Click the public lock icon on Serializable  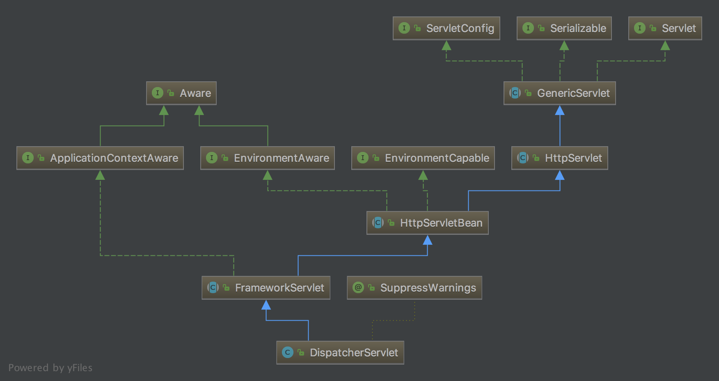coord(541,28)
